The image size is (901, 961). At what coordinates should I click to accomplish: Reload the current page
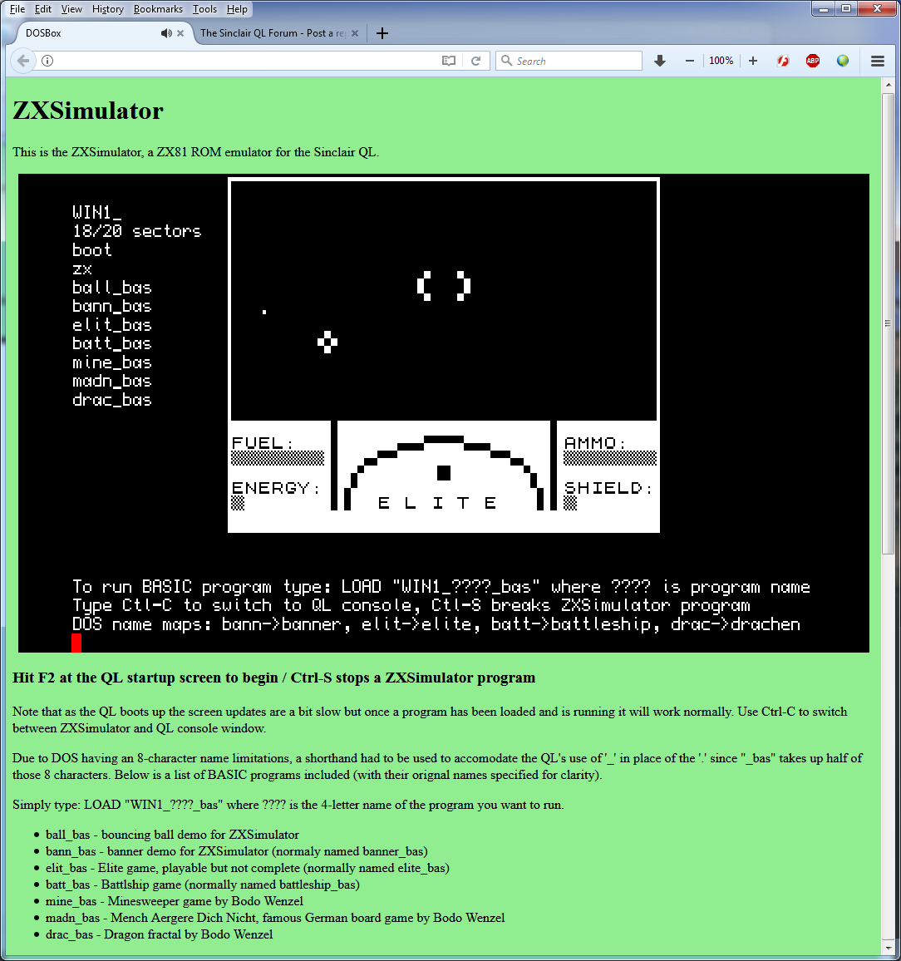tap(475, 61)
